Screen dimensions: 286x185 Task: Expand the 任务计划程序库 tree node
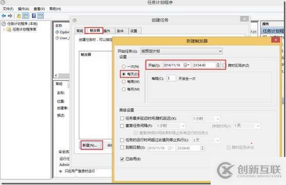pyautogui.click(x=4, y=29)
